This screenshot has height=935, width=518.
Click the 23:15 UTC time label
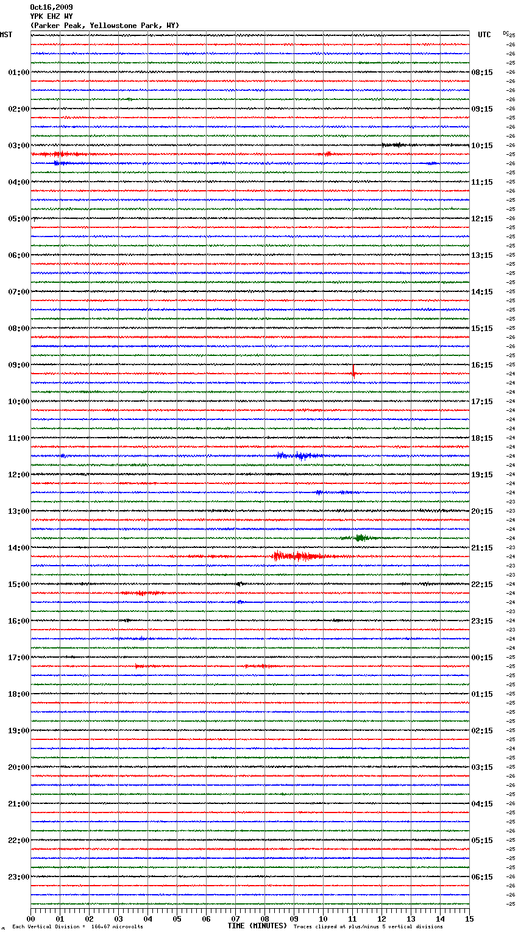coord(482,621)
